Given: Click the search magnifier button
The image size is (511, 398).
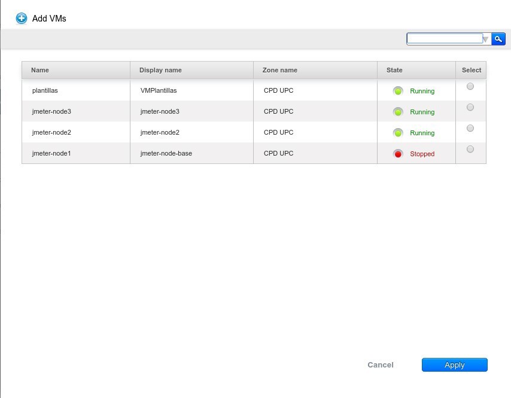Looking at the screenshot, I should click(498, 39).
